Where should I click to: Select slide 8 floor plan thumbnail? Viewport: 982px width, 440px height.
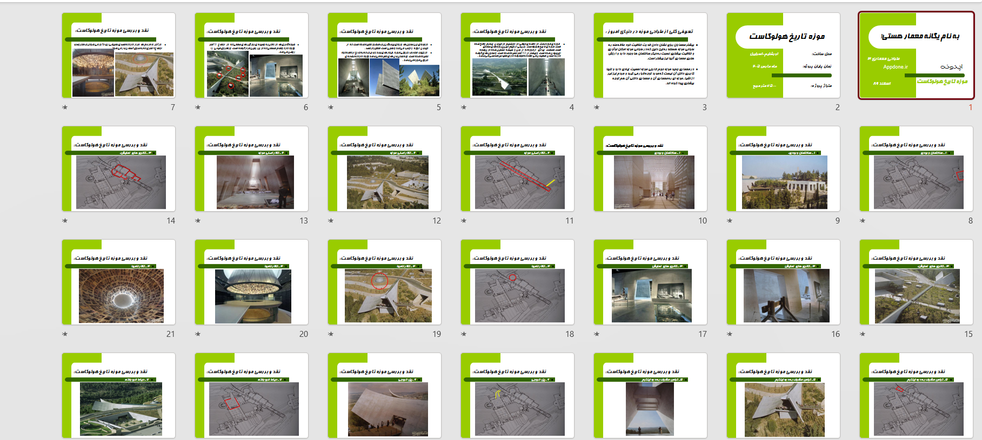[x=916, y=169]
